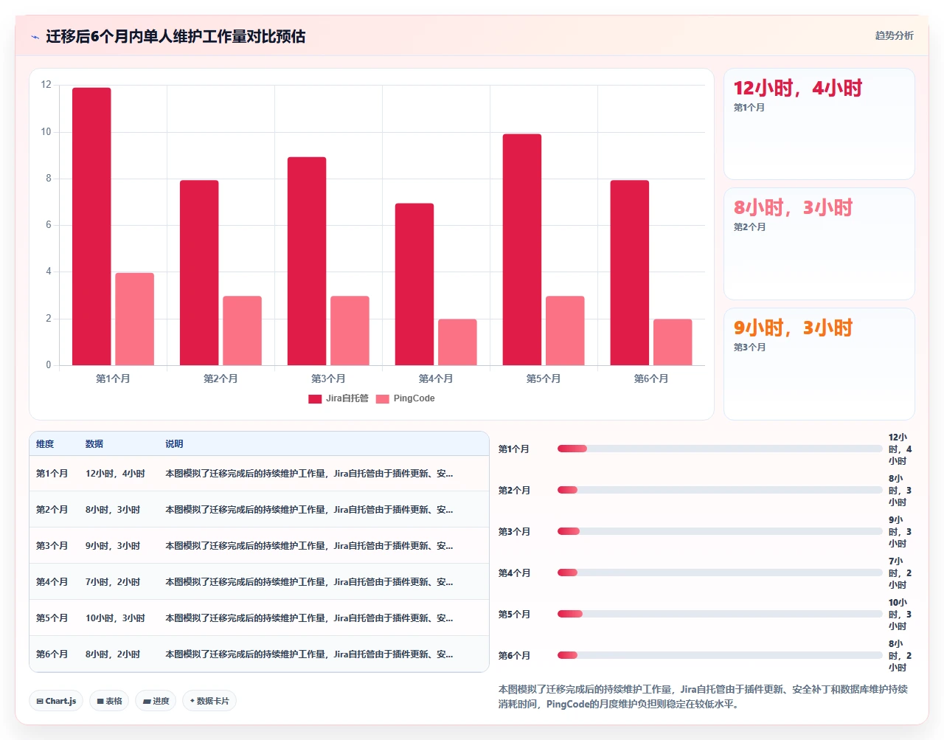The width and height of the screenshot is (944, 740).
Task: Click the tallest Jira bar for 第1个月
Action: (91, 227)
